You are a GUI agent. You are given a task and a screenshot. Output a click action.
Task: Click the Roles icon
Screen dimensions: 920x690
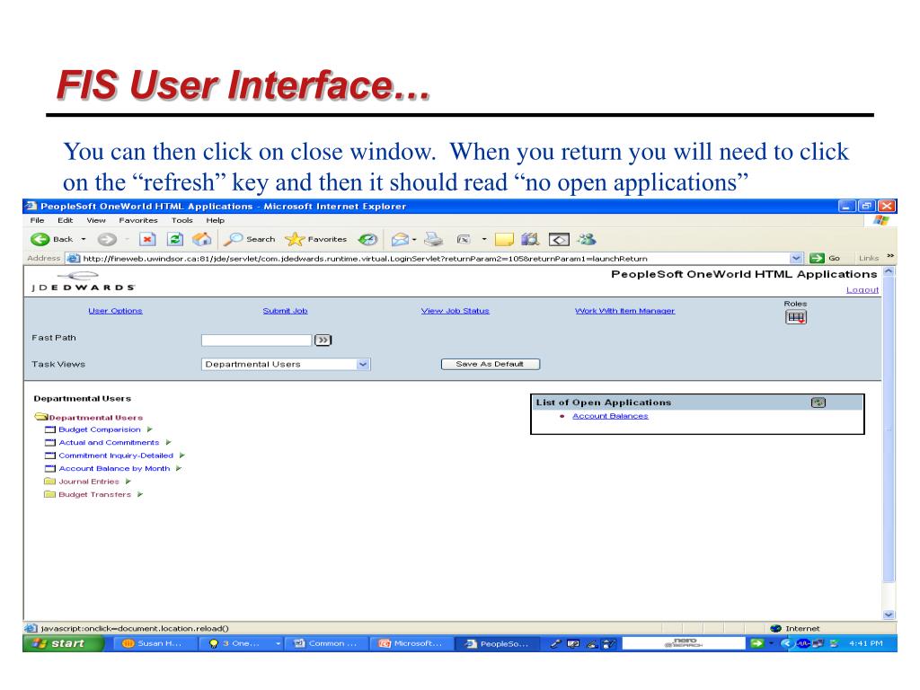(796, 317)
